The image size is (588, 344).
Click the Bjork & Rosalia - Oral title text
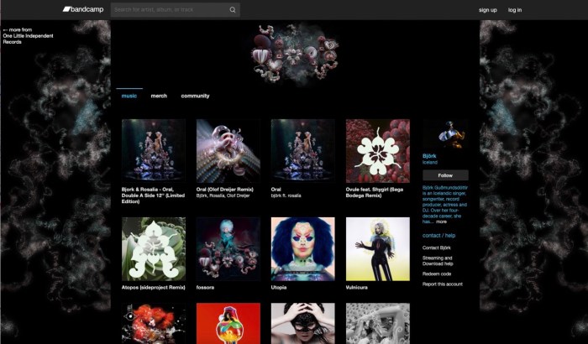(153, 195)
